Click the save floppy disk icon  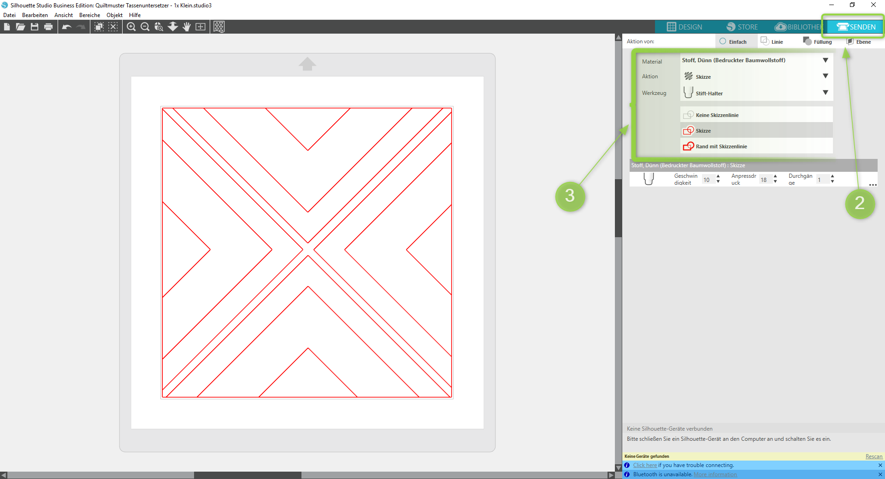[35, 27]
